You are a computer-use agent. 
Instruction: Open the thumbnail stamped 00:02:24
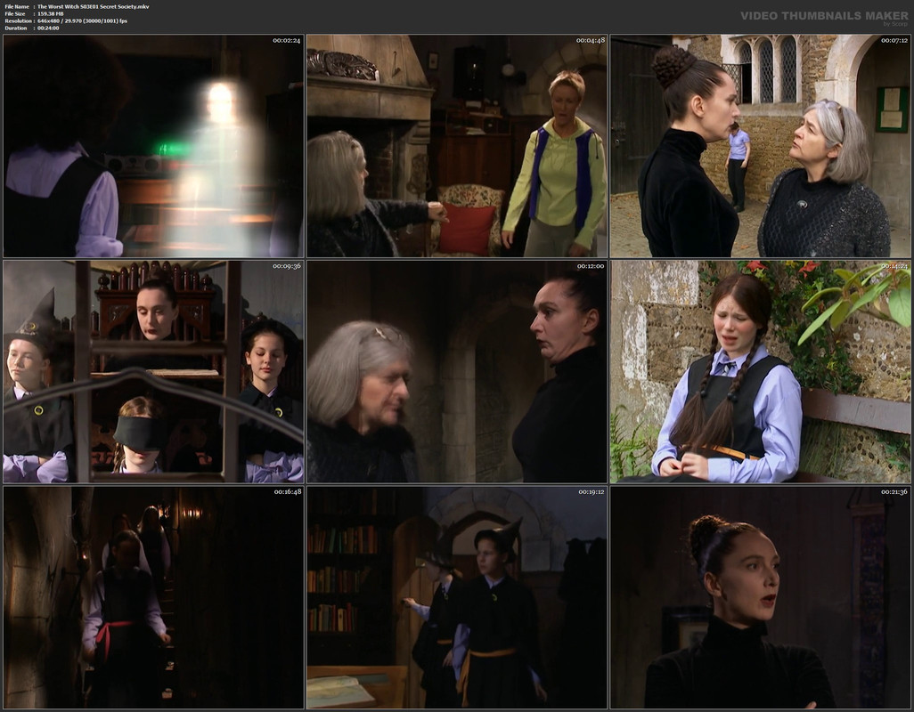[153, 146]
